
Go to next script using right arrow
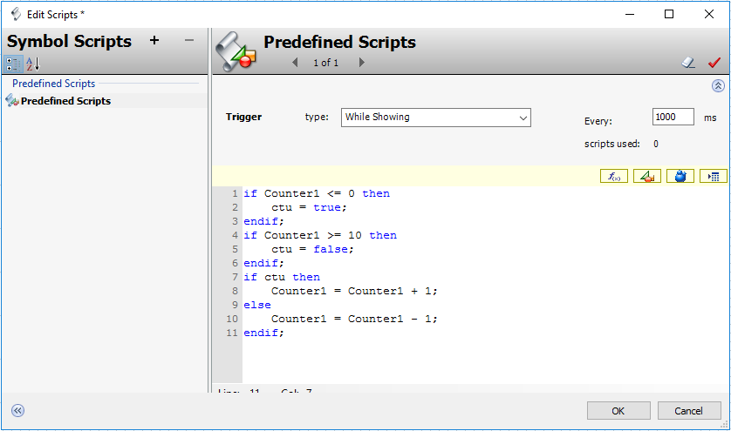click(361, 63)
